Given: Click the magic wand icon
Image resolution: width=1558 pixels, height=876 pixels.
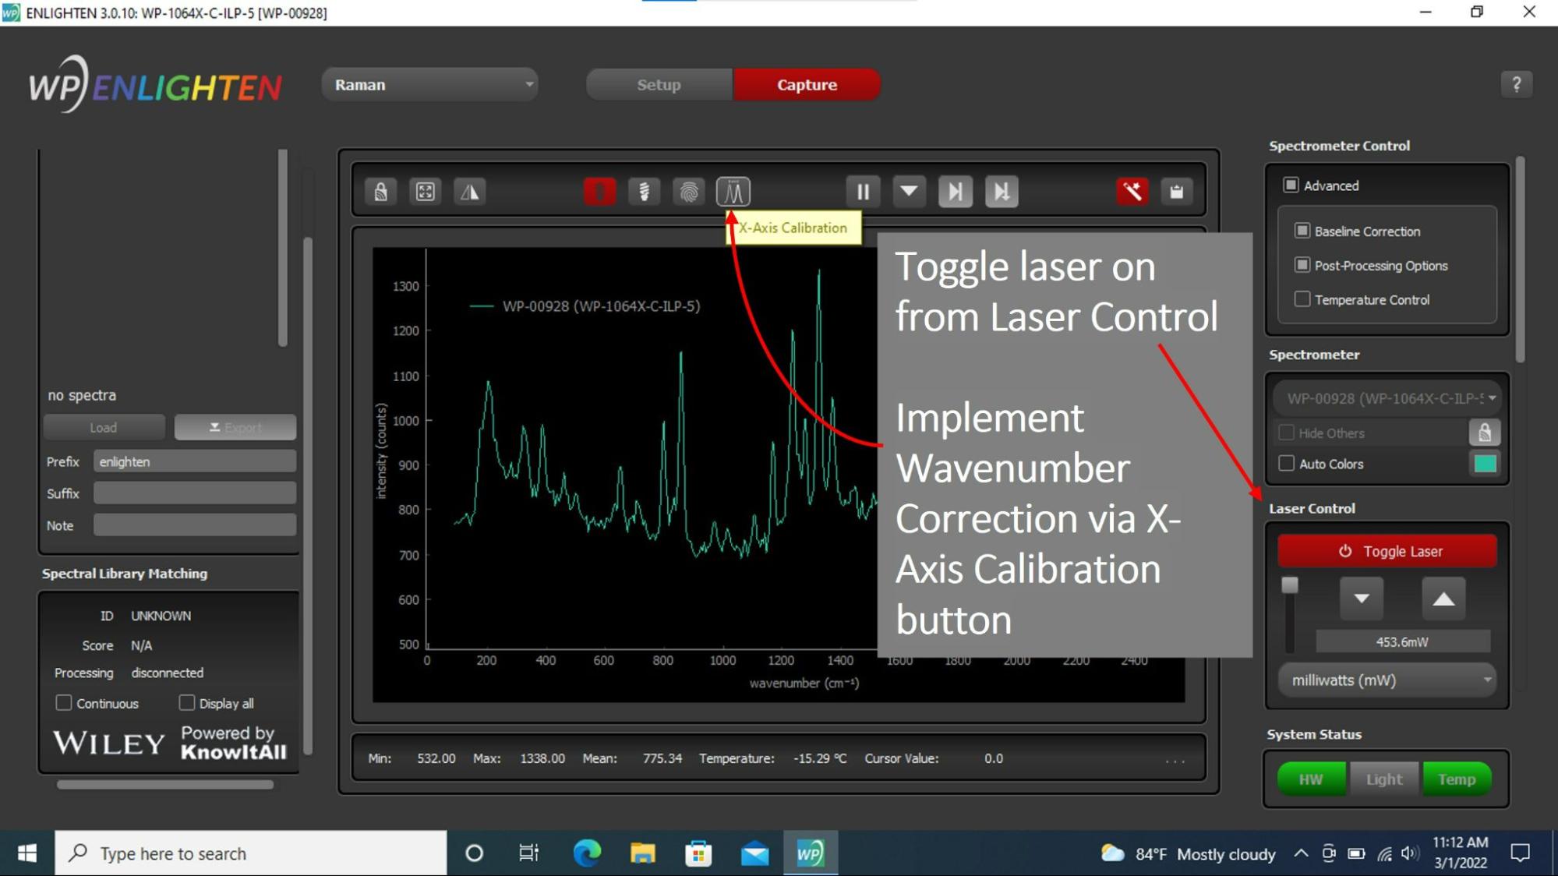Looking at the screenshot, I should click(x=1132, y=192).
